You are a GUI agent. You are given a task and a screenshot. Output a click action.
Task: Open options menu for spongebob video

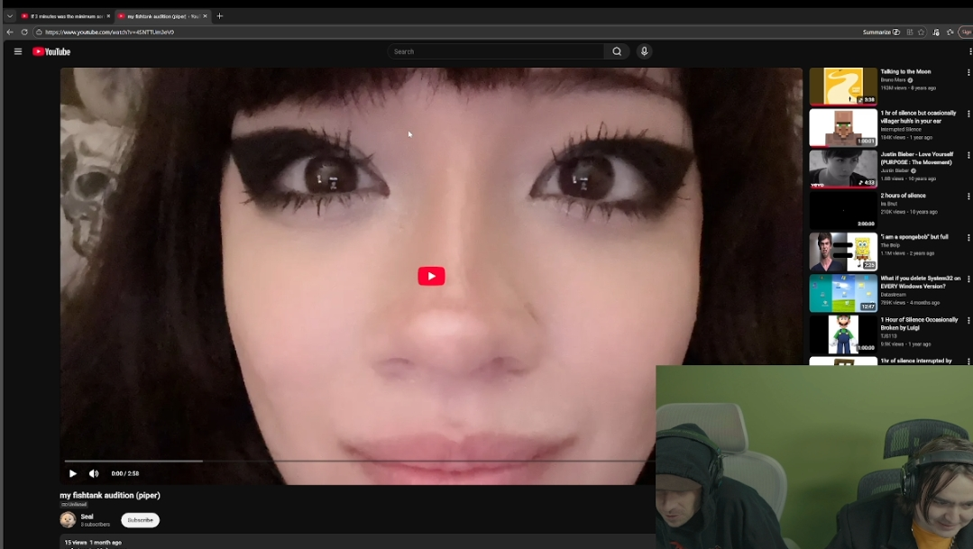point(968,238)
